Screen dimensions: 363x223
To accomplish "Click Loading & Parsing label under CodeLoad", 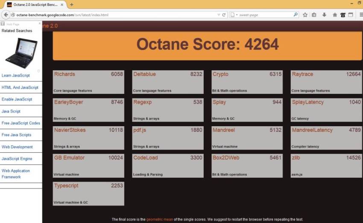I will [148, 175].
